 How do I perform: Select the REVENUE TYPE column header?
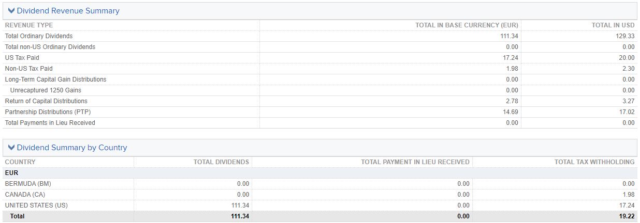[29, 25]
